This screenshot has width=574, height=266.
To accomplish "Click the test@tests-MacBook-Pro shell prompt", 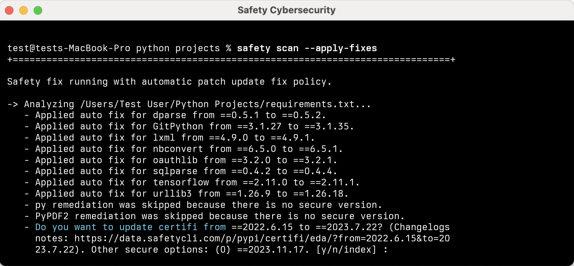I will tap(68, 48).
